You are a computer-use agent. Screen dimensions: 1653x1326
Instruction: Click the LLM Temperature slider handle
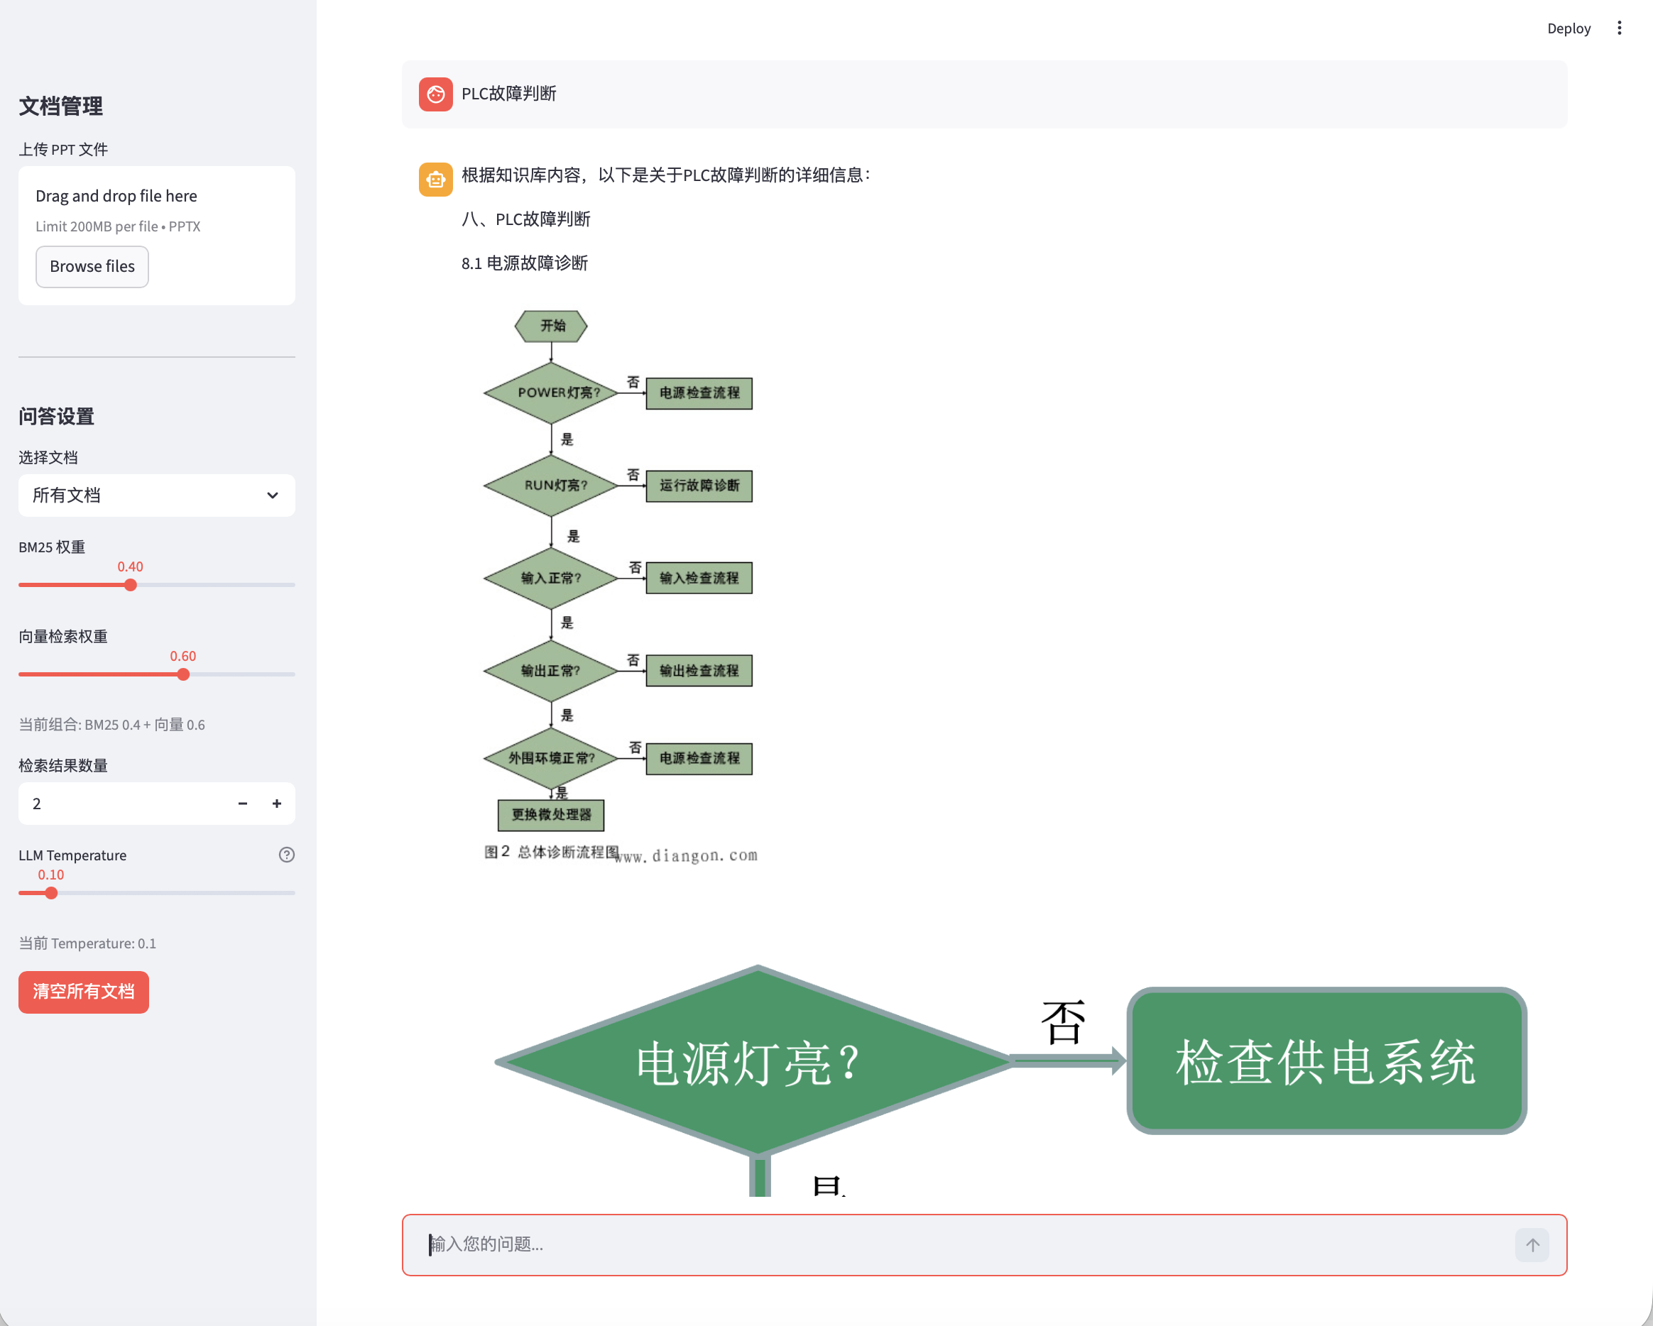51,893
